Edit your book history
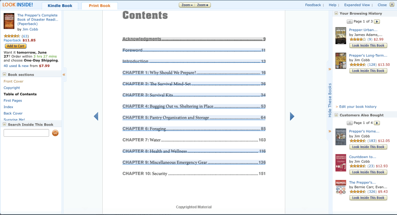This screenshot has width=397, height=215. pos(358,107)
